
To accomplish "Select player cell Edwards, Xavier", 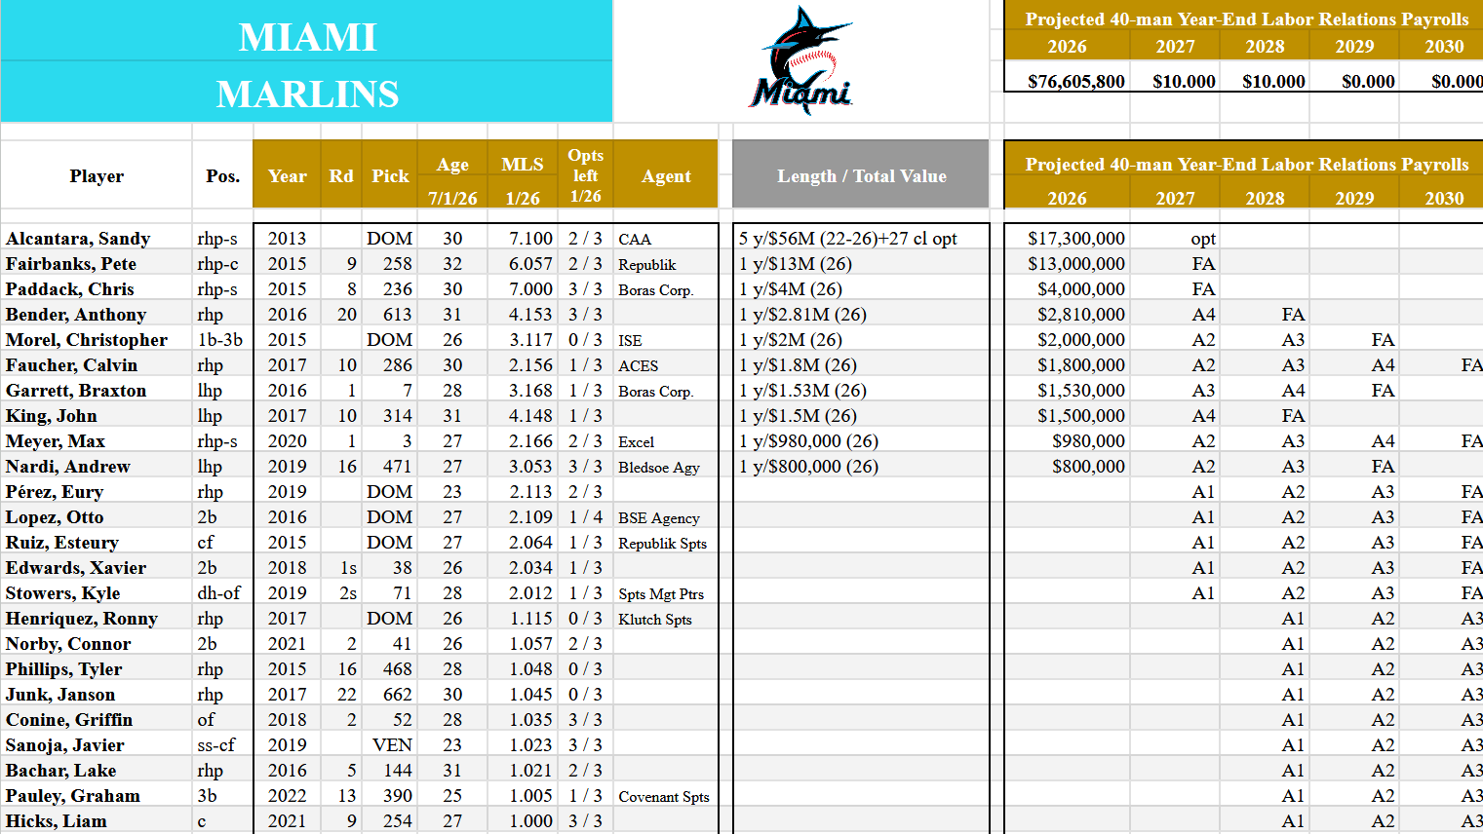I will (x=97, y=567).
